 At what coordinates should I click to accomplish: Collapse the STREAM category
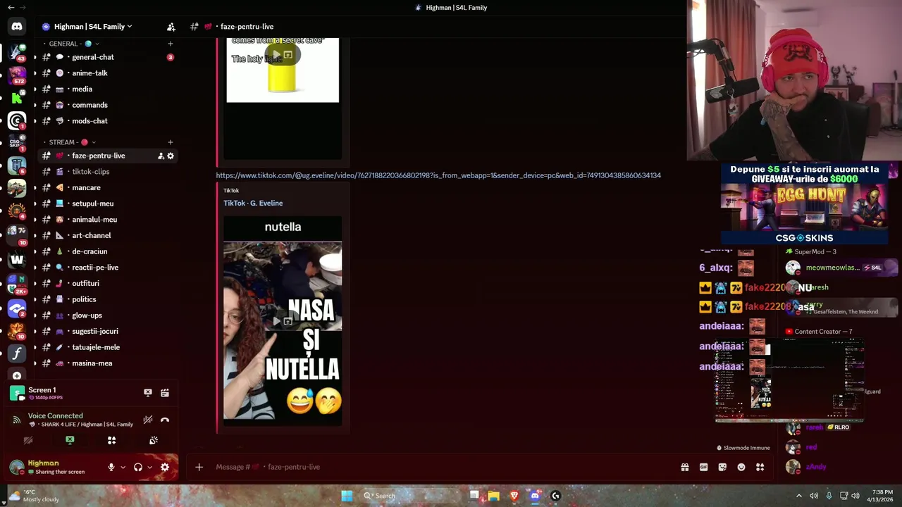[72, 142]
